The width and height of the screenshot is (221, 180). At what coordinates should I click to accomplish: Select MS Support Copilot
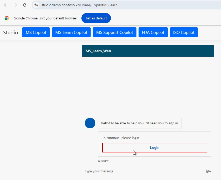pyautogui.click(x=115, y=32)
